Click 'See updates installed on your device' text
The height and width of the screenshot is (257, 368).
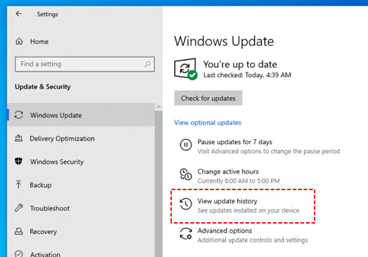tap(248, 211)
